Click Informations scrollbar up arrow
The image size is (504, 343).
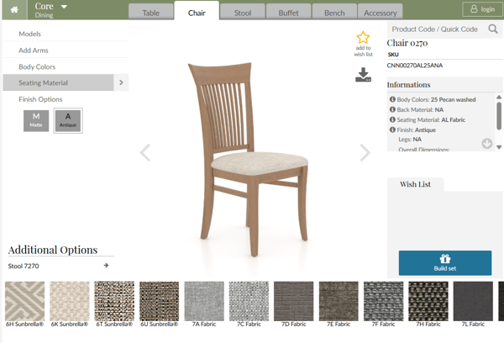(499, 97)
